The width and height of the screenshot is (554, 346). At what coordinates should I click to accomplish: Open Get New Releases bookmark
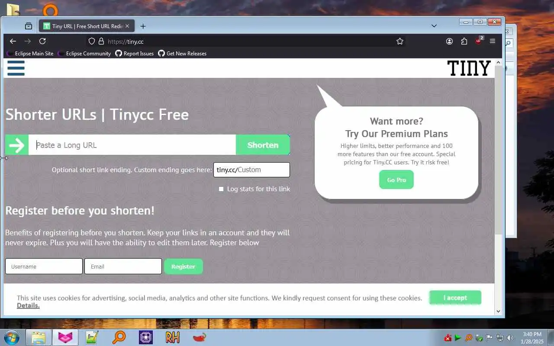182,54
